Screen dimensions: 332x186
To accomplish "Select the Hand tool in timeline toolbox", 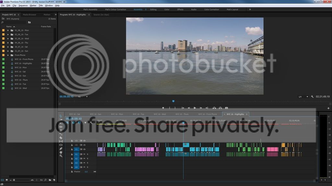I will point(61,152).
